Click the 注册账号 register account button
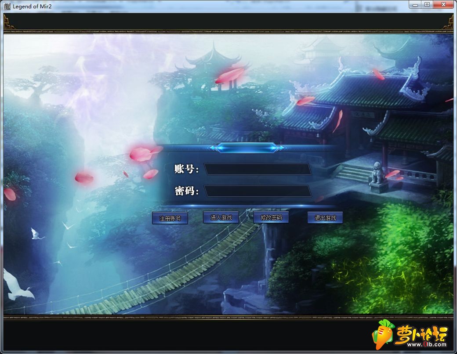 pos(170,218)
